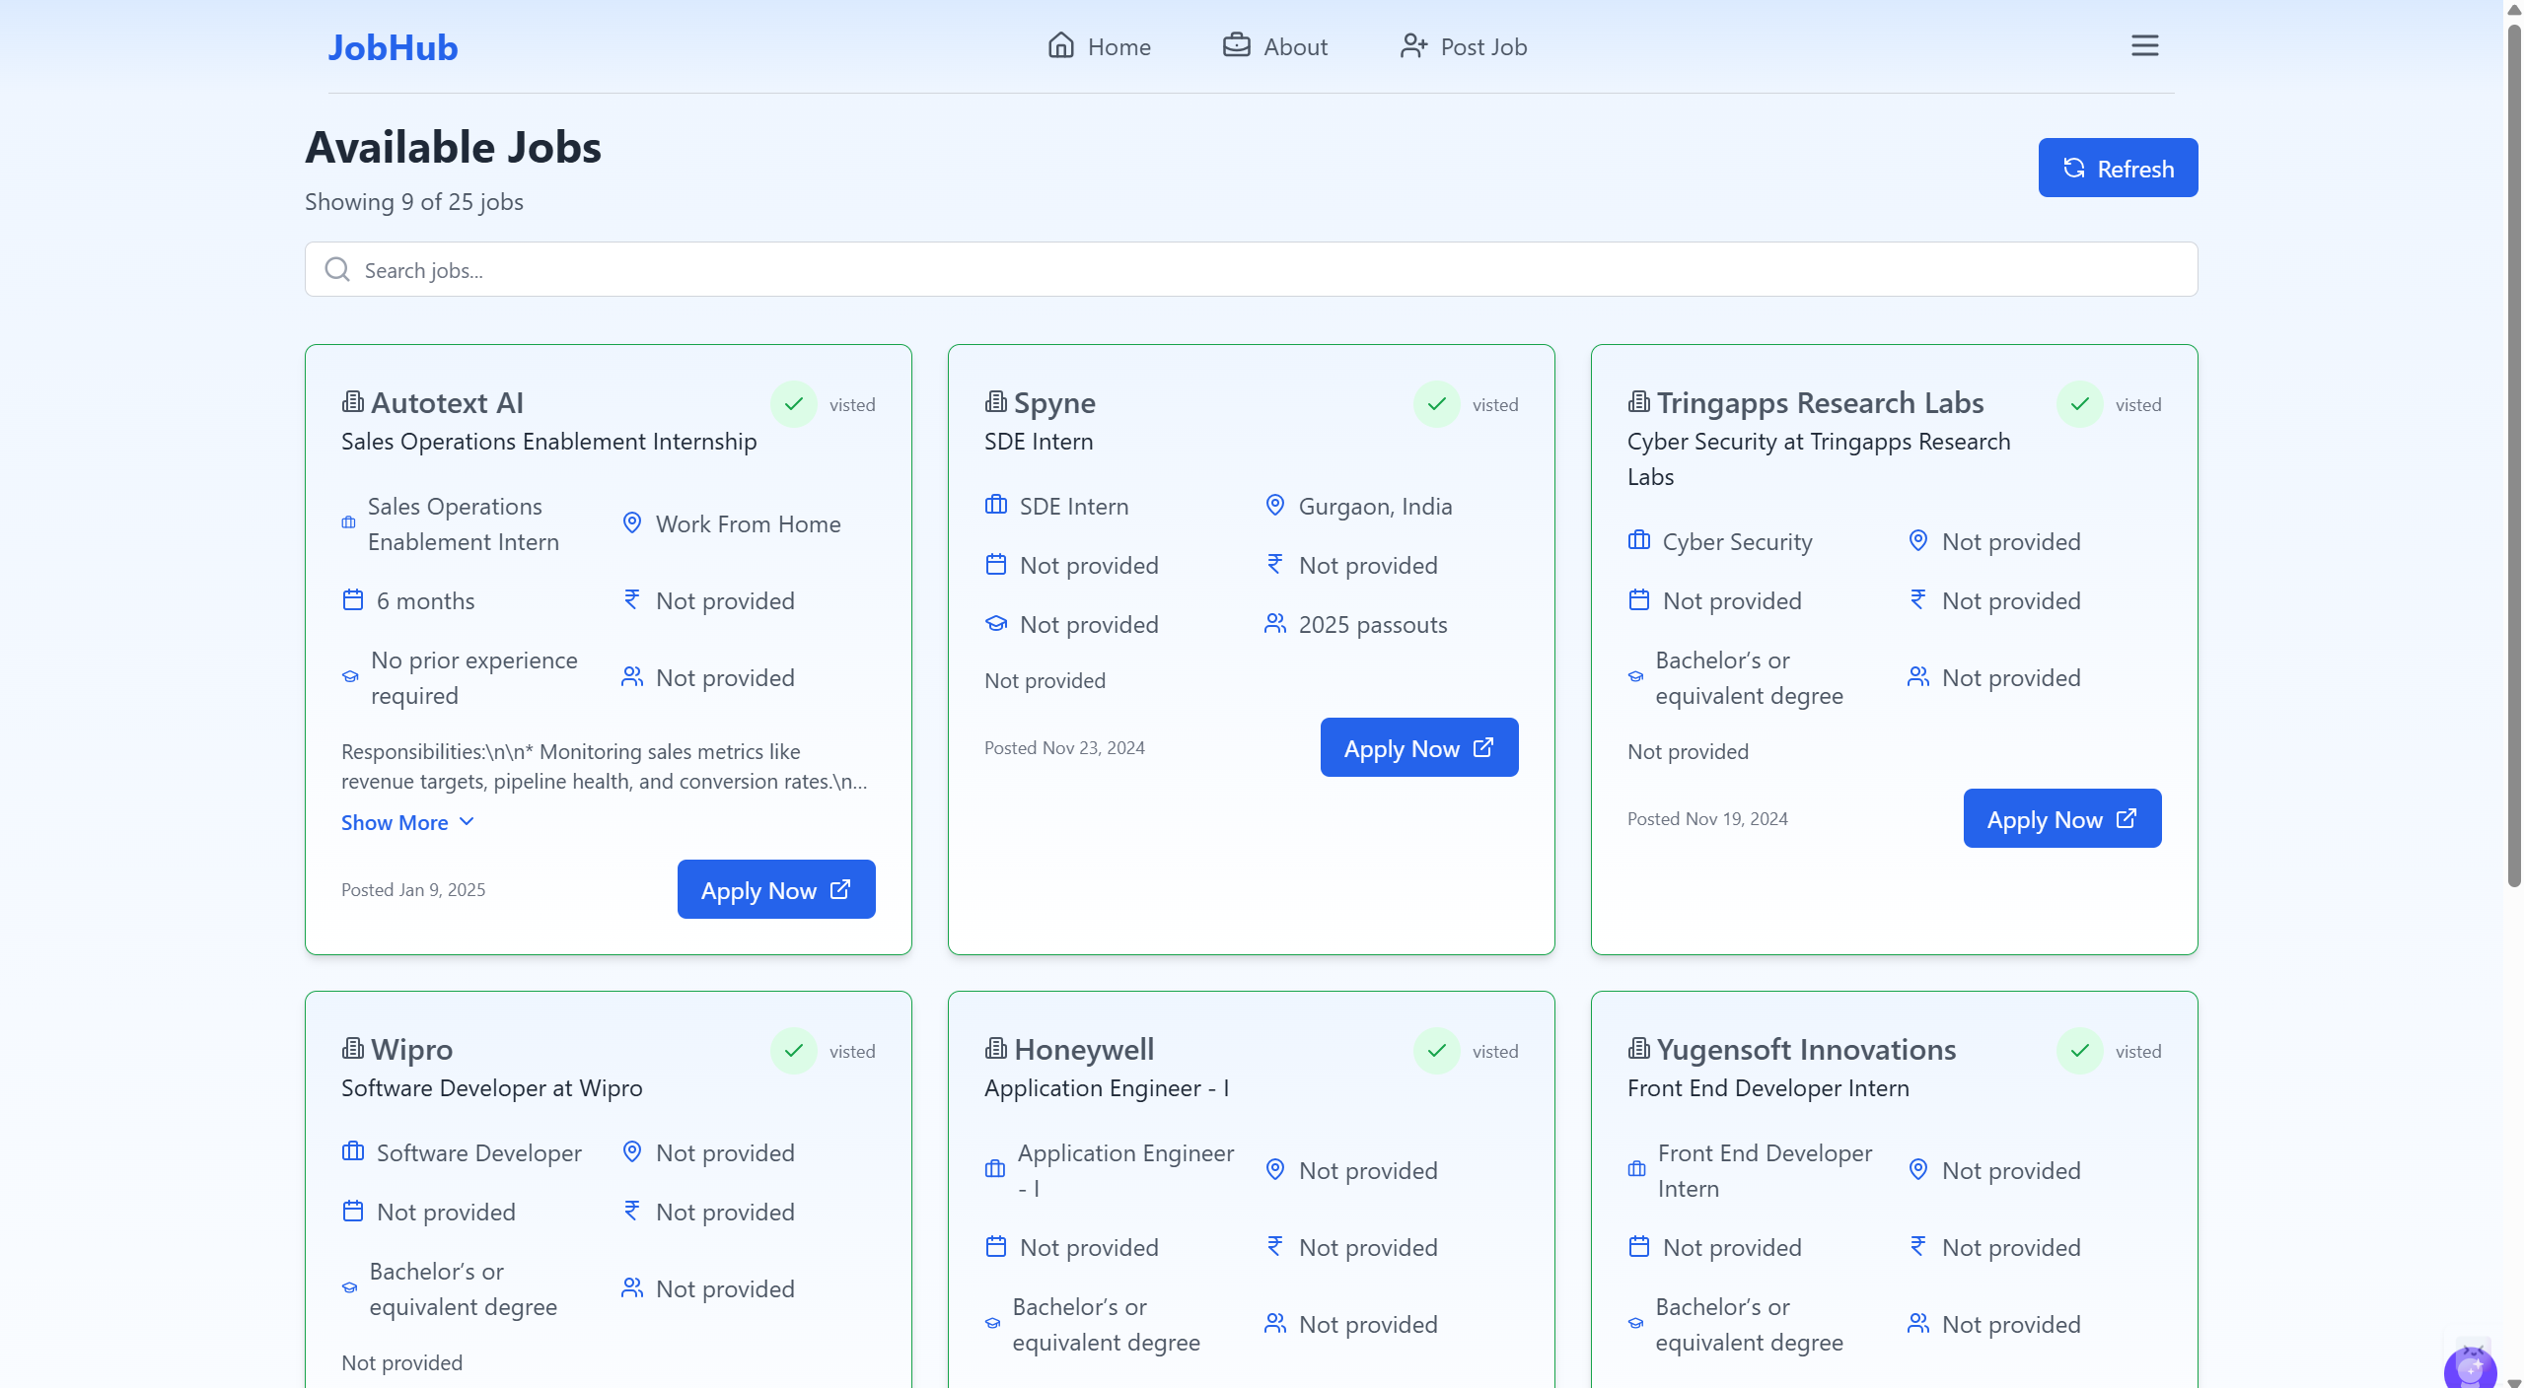Open the Post Job nav item
The image size is (2524, 1388).
click(1463, 46)
